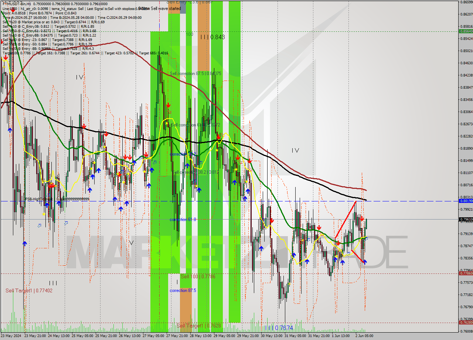
Task: Select 'Sell correction 87.5 | 0.84375' label
Action: (195, 74)
